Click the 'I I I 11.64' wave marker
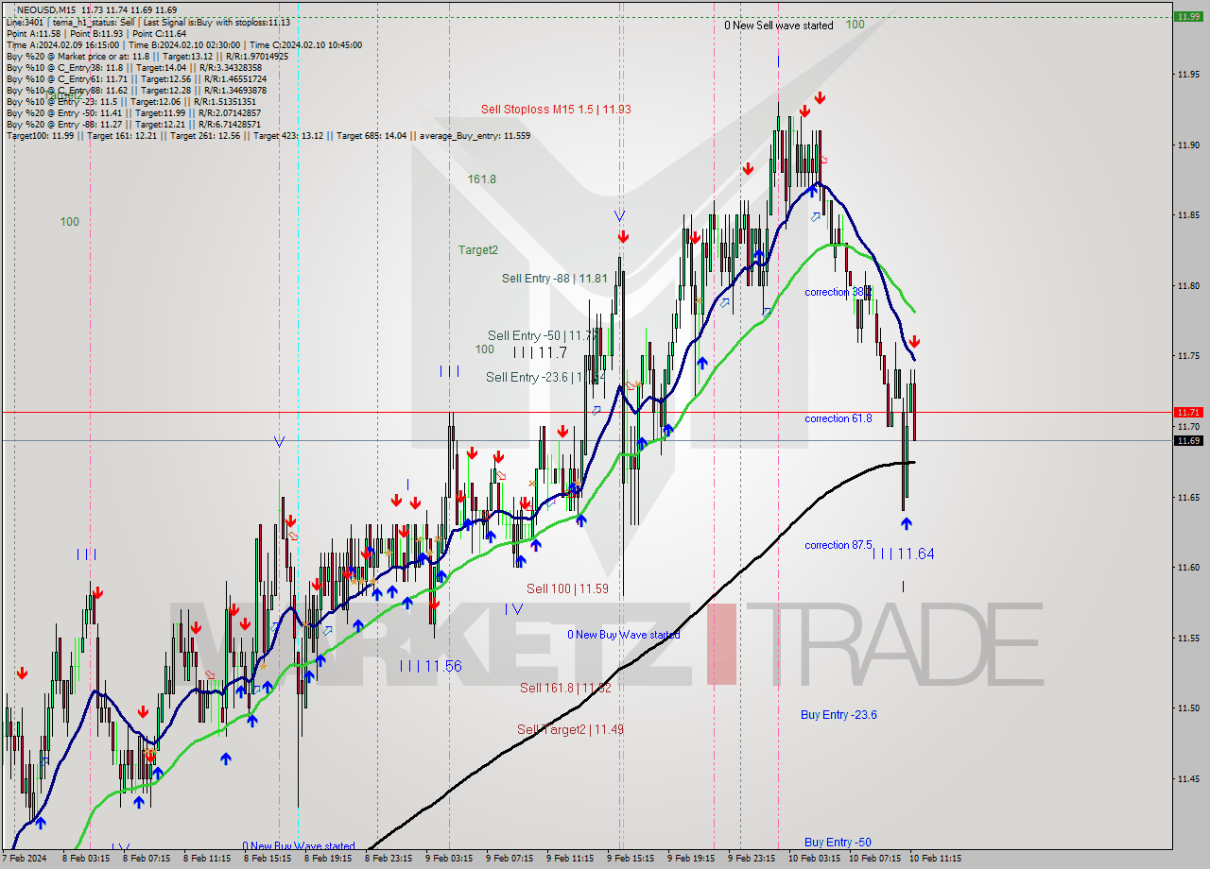 (x=904, y=554)
